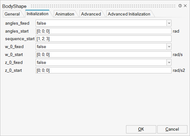Image resolution: width=190 pixels, height=136 pixels.
Task: Click the z_0_fixed combo box value
Action: (101, 62)
